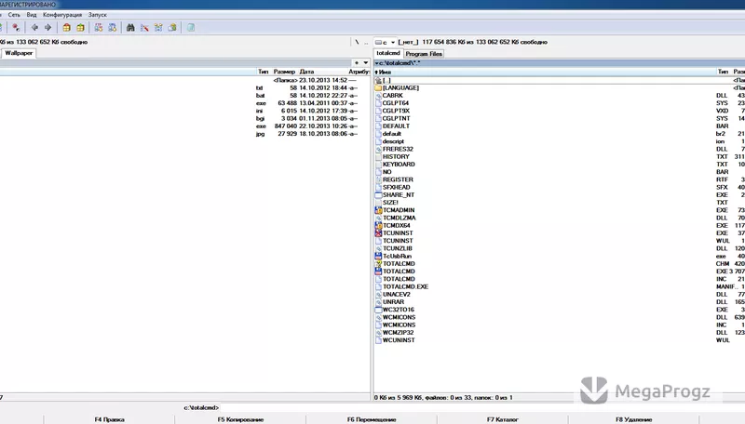Select the TCUNZLIB file row
The image size is (745, 424).
click(x=560, y=248)
